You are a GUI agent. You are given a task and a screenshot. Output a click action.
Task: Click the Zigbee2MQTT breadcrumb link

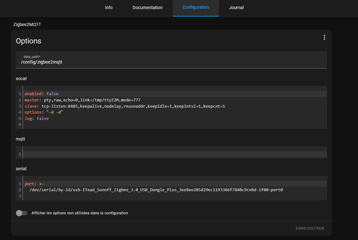[x=27, y=24]
